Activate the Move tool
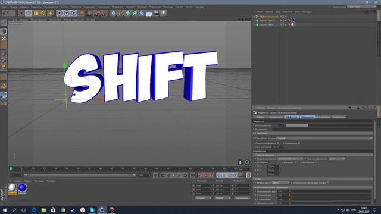Screen dimensions: 381x214 pyautogui.click(x=29, y=13)
